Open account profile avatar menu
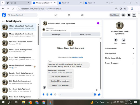The image size is (140, 105). pyautogui.click(x=134, y=15)
